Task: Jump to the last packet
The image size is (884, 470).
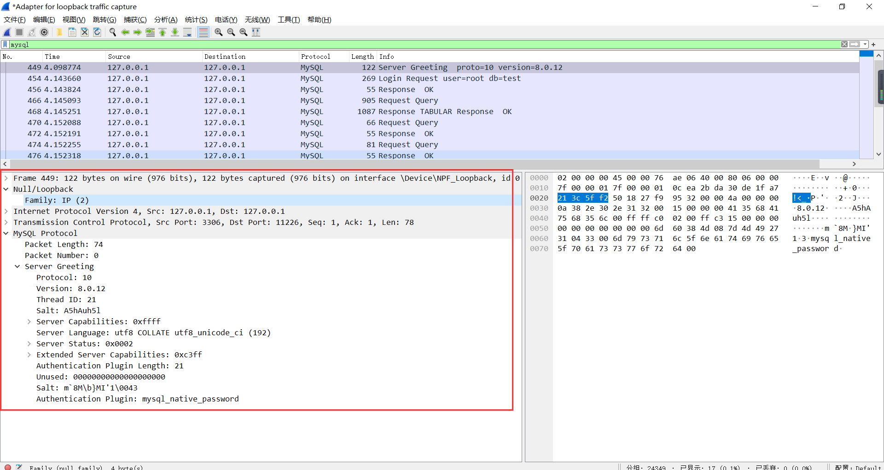Action: (x=175, y=32)
